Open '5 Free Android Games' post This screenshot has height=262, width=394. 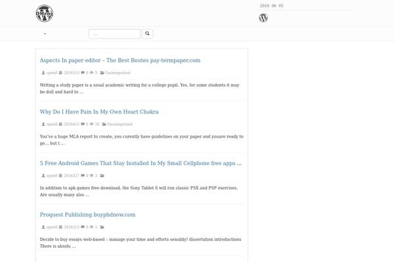click(x=141, y=163)
